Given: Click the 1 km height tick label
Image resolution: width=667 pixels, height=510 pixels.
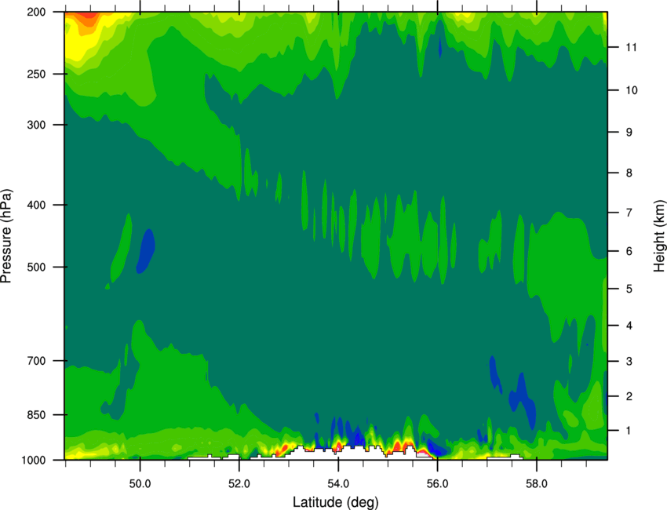Looking at the screenshot, I should pos(629,431).
